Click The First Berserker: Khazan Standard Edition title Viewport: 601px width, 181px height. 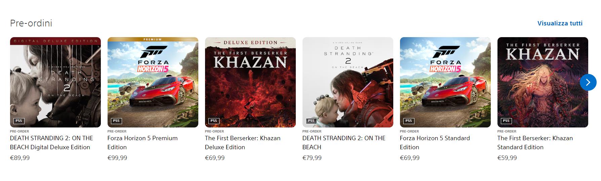[535, 143]
